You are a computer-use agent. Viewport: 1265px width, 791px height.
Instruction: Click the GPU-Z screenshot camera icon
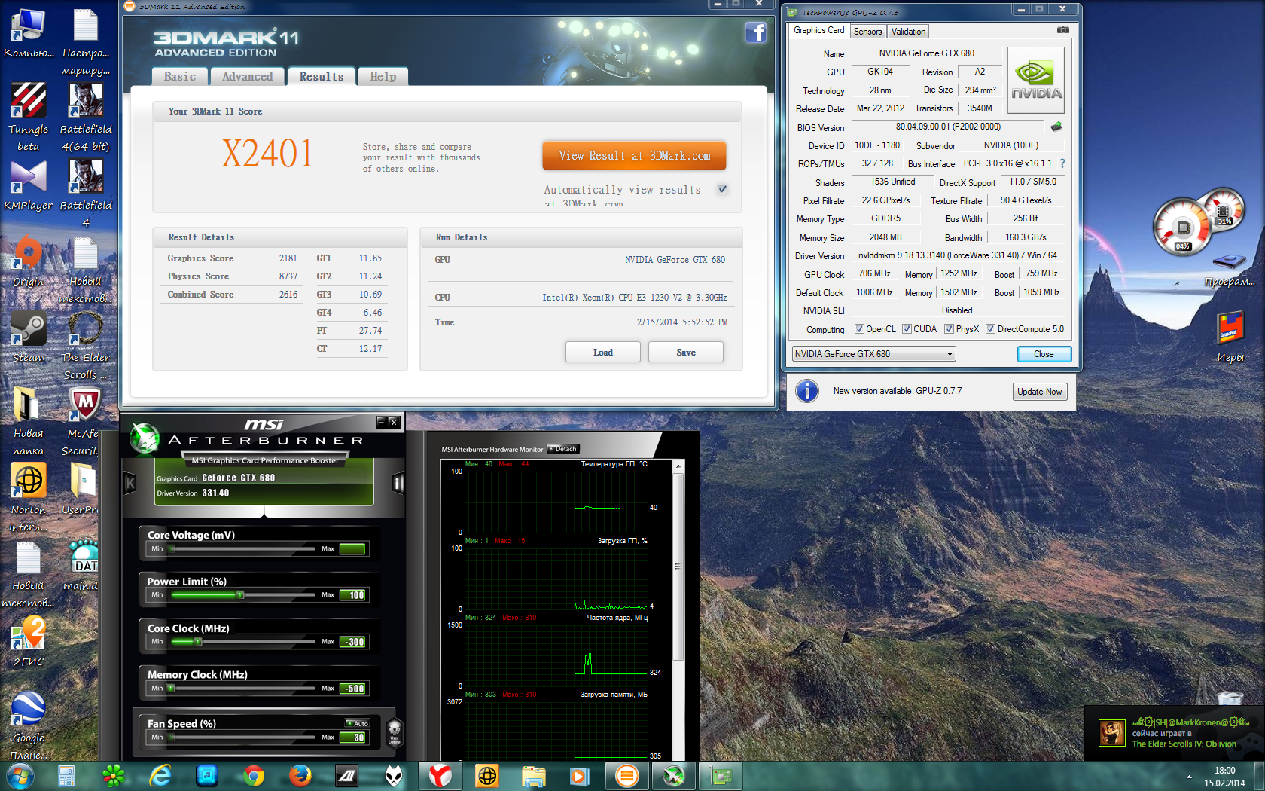(x=1062, y=30)
